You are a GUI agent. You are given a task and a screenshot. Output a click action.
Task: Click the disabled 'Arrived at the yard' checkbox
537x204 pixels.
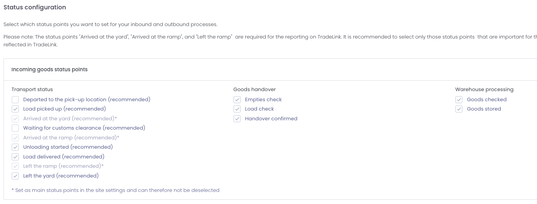click(x=15, y=119)
